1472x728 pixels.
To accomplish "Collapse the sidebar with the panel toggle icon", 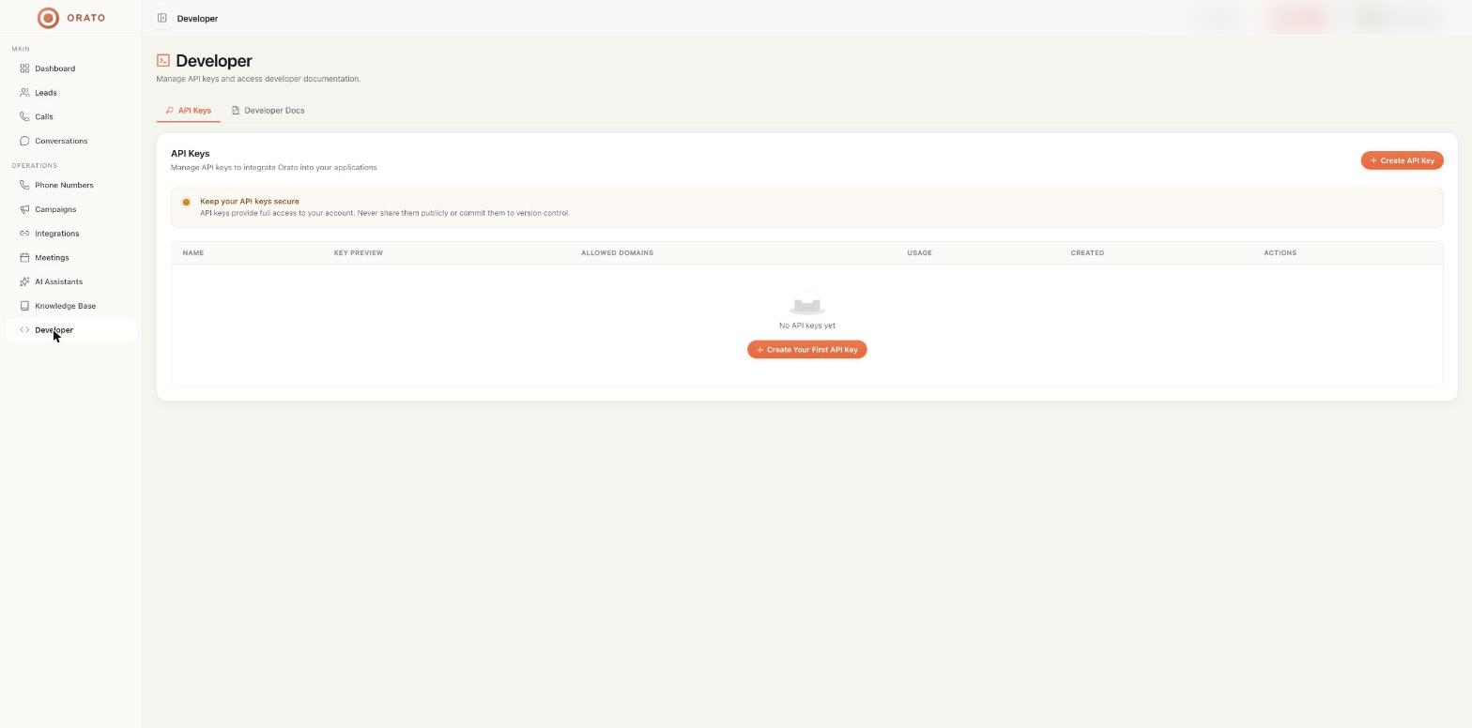I will tap(162, 18).
